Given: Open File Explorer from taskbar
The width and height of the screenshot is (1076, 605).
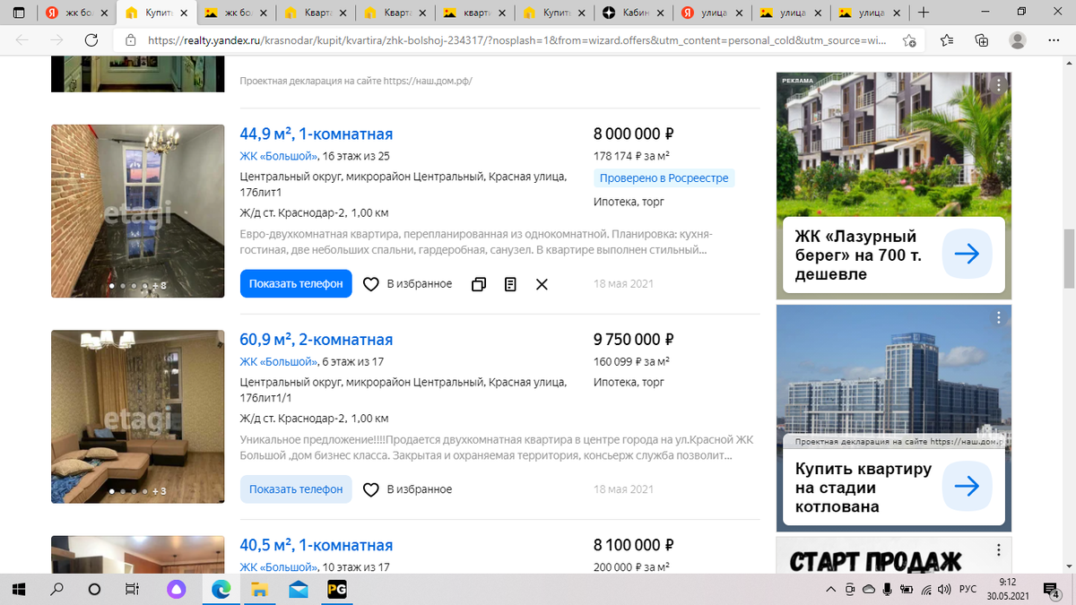Looking at the screenshot, I should 259,589.
